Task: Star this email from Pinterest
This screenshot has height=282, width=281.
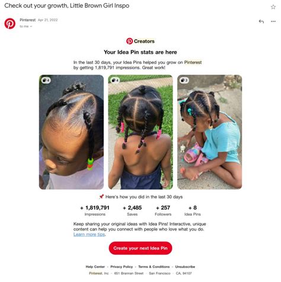Action: tap(273, 7)
